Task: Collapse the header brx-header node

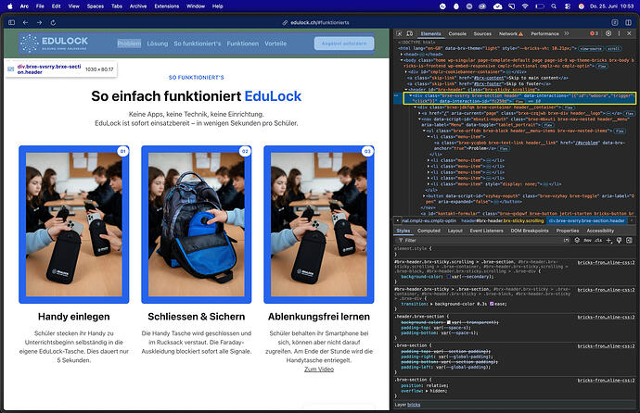Action: coord(405,89)
